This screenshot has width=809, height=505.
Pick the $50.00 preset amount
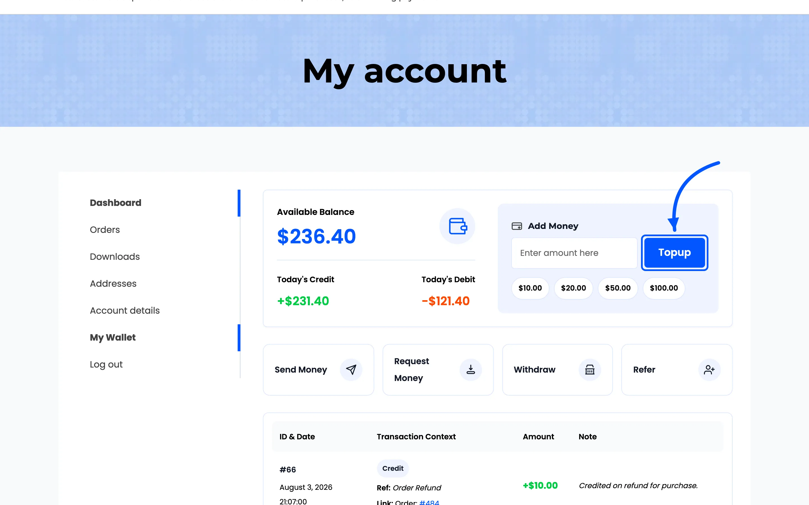click(618, 288)
